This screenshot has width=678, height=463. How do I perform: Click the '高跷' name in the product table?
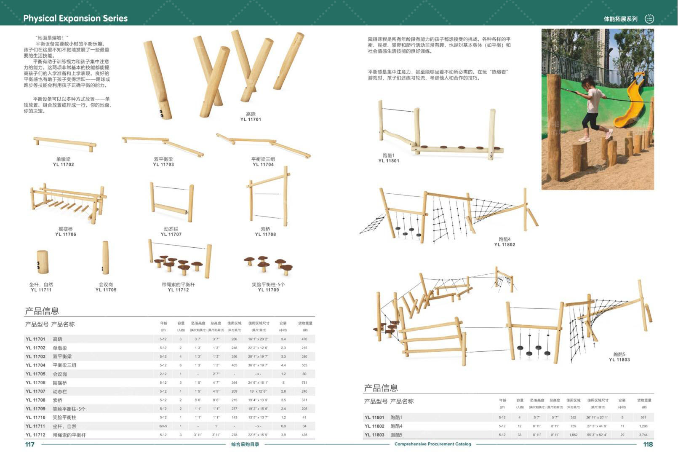57,339
